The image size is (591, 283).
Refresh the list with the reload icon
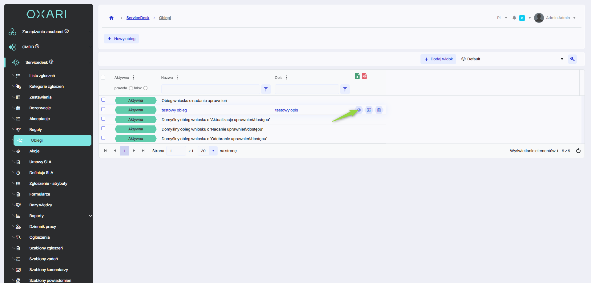coord(578,151)
